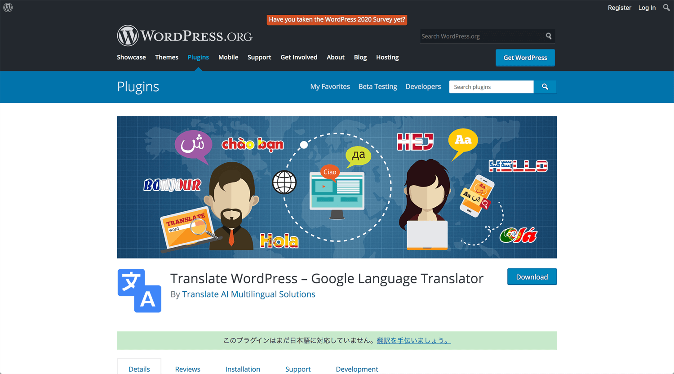Open the admin bar search magnifier icon
674x374 pixels.
click(666, 8)
